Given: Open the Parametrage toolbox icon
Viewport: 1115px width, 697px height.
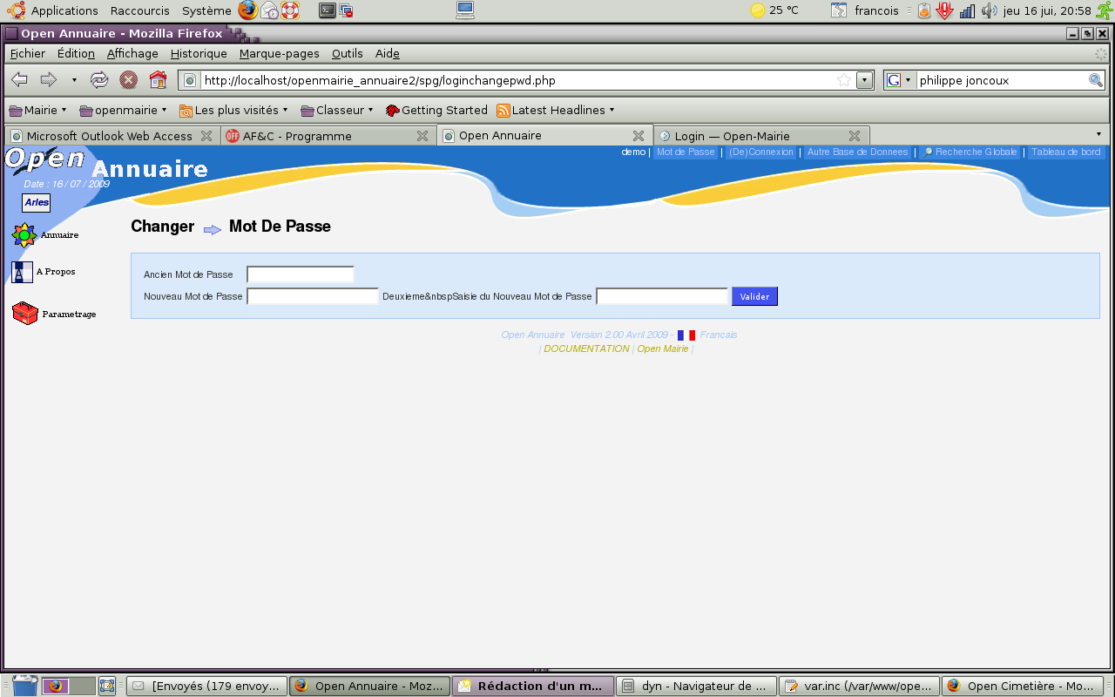Looking at the screenshot, I should (x=25, y=314).
